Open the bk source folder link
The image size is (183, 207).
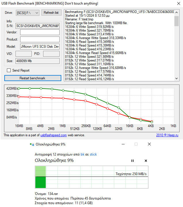coord(82,154)
